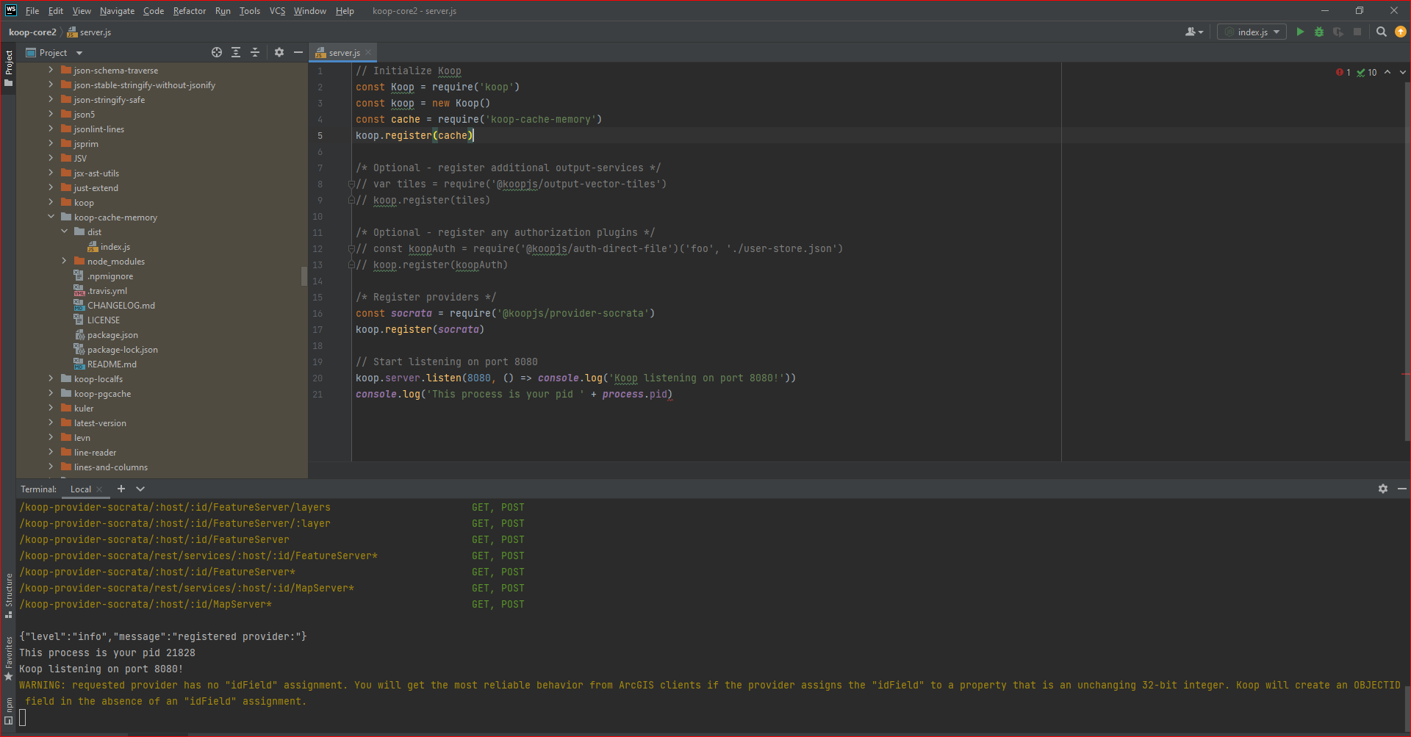Select CHANGELOG.md file
The height and width of the screenshot is (737, 1411).
click(x=115, y=306)
